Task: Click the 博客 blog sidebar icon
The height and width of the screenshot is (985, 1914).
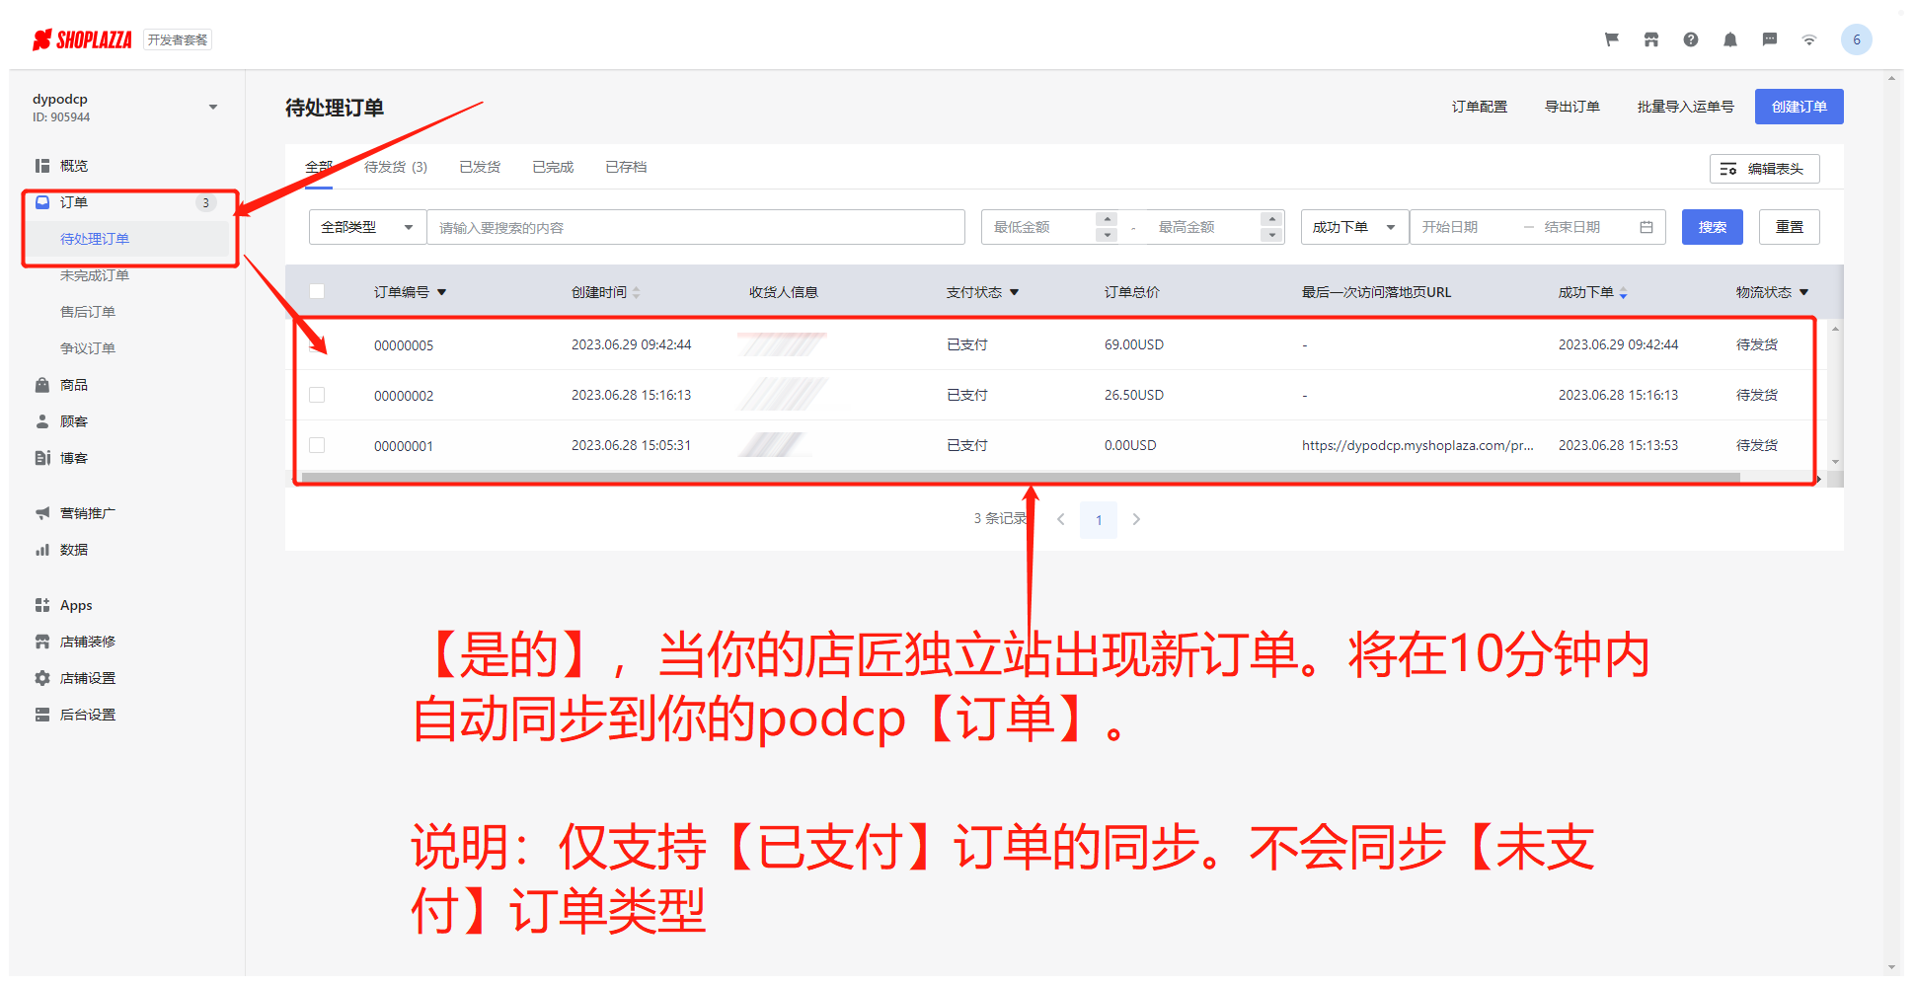Action: [x=42, y=458]
